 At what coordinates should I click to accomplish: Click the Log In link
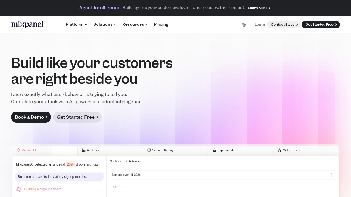(260, 25)
